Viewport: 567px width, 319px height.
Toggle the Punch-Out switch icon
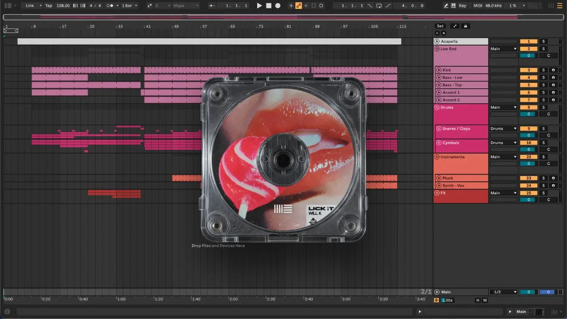point(388,6)
